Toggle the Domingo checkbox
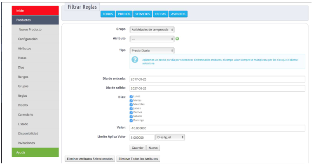Screen dimensions: 314x165 tap(131, 121)
